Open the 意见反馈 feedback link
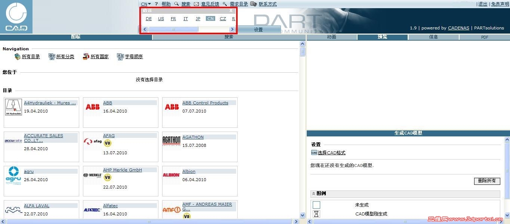The image size is (510, 224). click(210, 4)
